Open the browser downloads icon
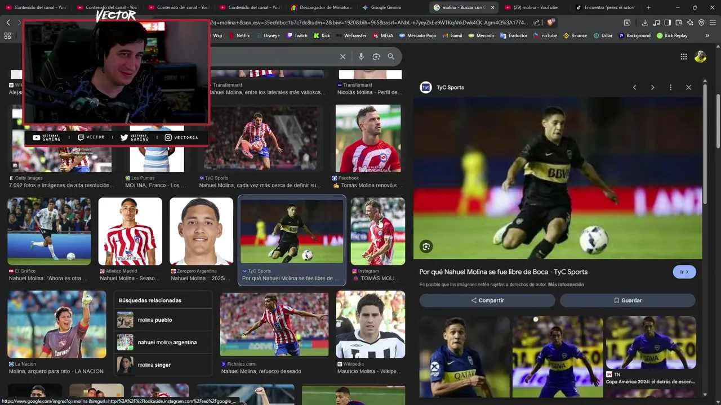The height and width of the screenshot is (405, 721). tap(645, 22)
